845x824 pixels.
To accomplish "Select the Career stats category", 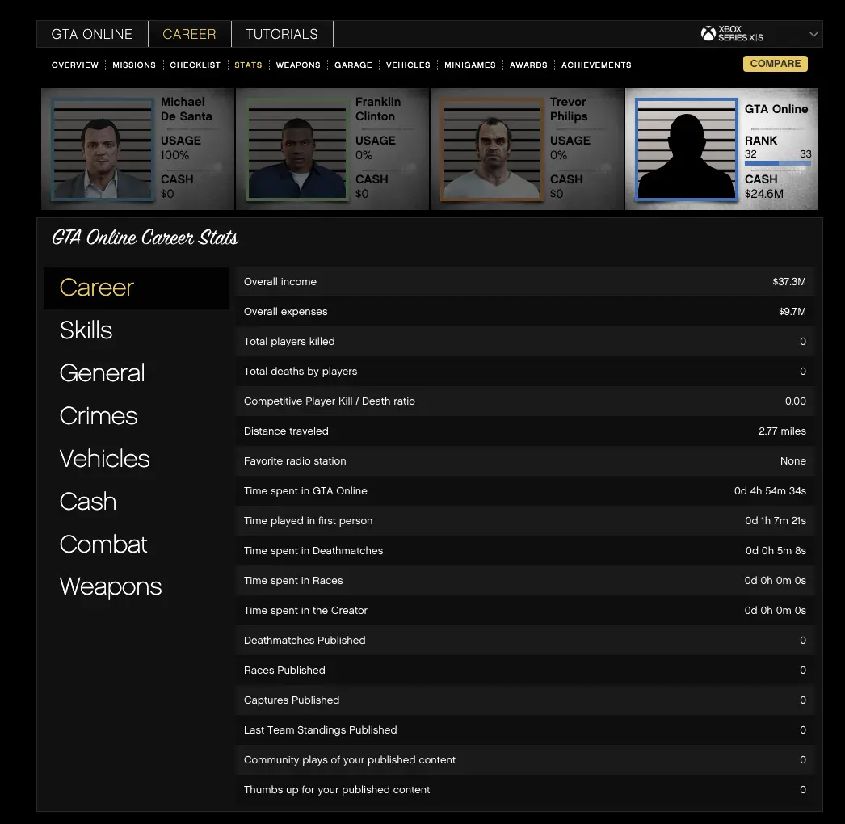I will tap(137, 288).
